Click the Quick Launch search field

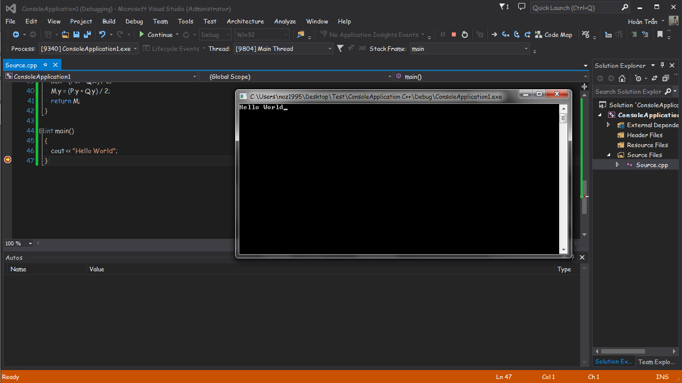(575, 7)
